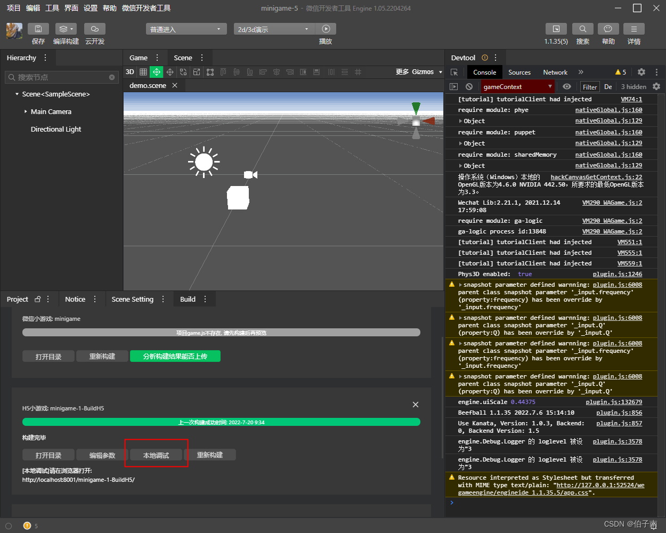This screenshot has height=533, width=666.
Task: Show more devtools tabs chevron
Action: pos(581,72)
